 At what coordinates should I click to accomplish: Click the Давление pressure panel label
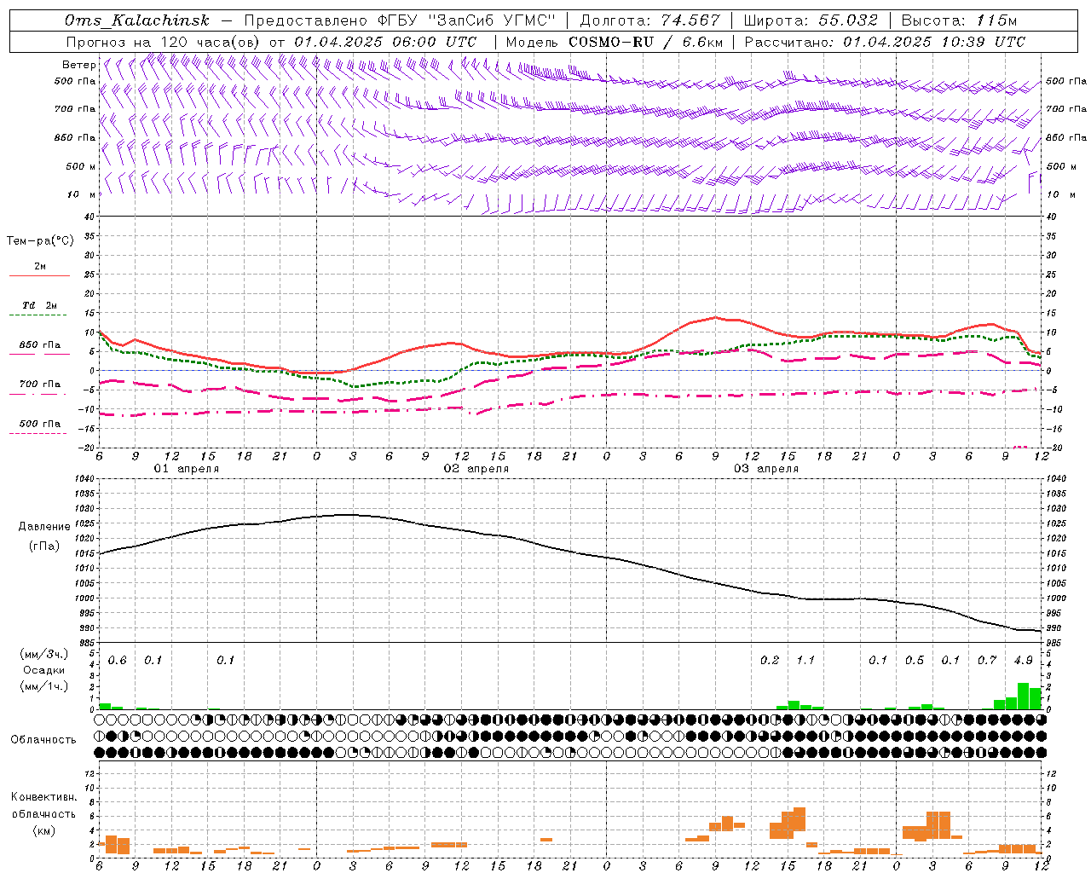coord(44,527)
